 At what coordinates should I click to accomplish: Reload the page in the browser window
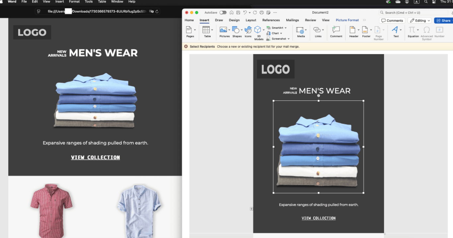point(157,11)
